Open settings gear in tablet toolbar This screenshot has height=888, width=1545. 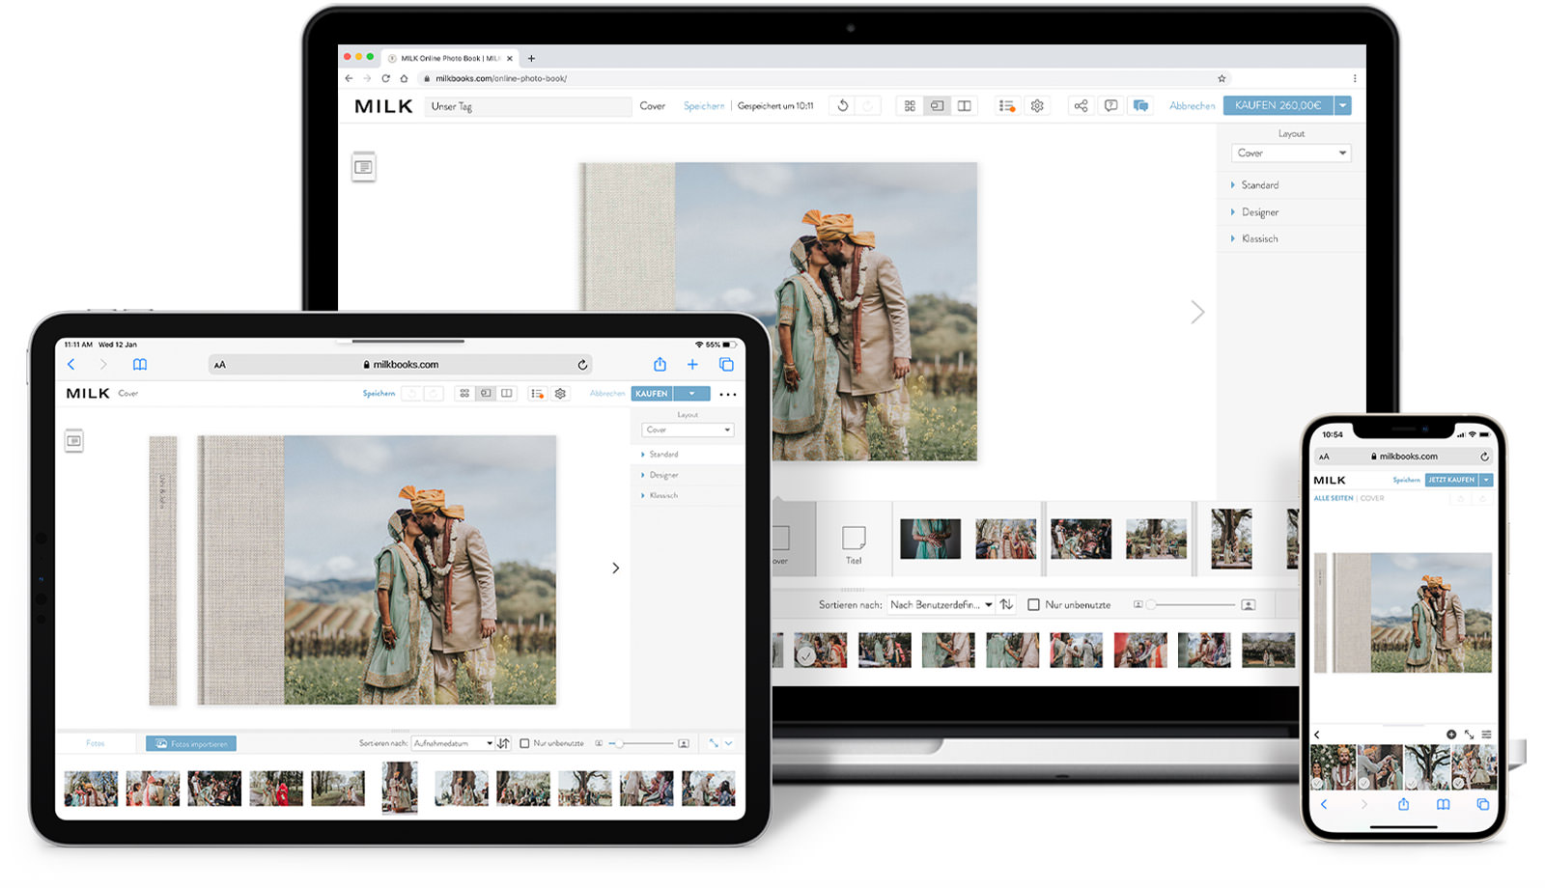[x=560, y=394]
